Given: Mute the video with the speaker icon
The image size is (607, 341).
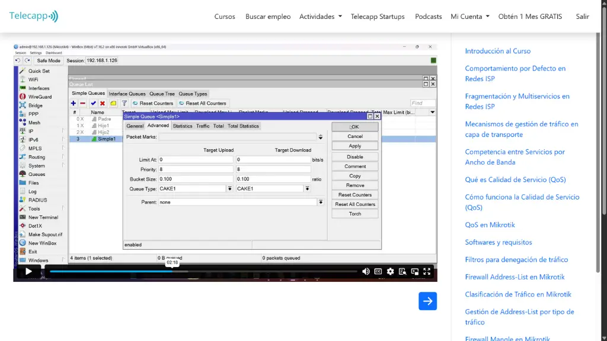Looking at the screenshot, I should click(366, 272).
